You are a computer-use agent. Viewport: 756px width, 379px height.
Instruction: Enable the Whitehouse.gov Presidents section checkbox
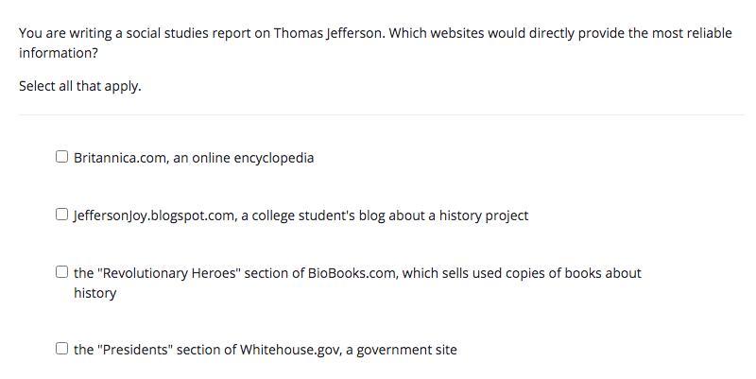point(61,348)
